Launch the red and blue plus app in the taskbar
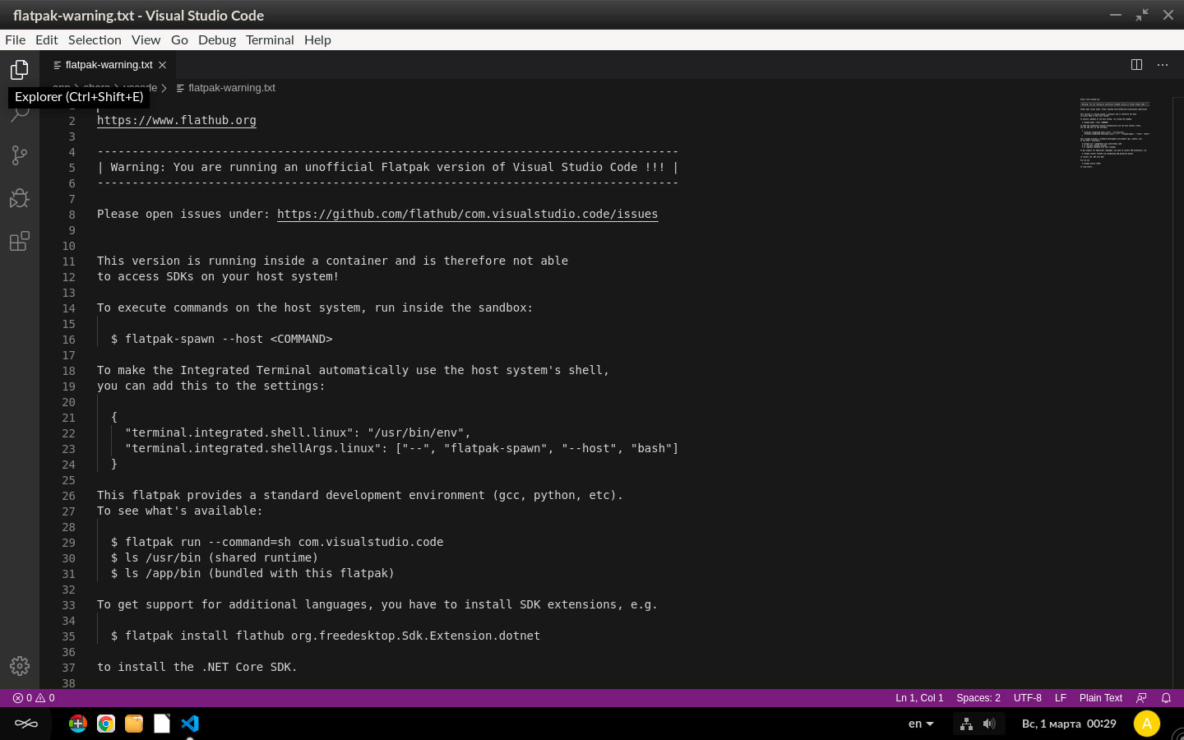The height and width of the screenshot is (740, 1184). pyautogui.click(x=78, y=724)
